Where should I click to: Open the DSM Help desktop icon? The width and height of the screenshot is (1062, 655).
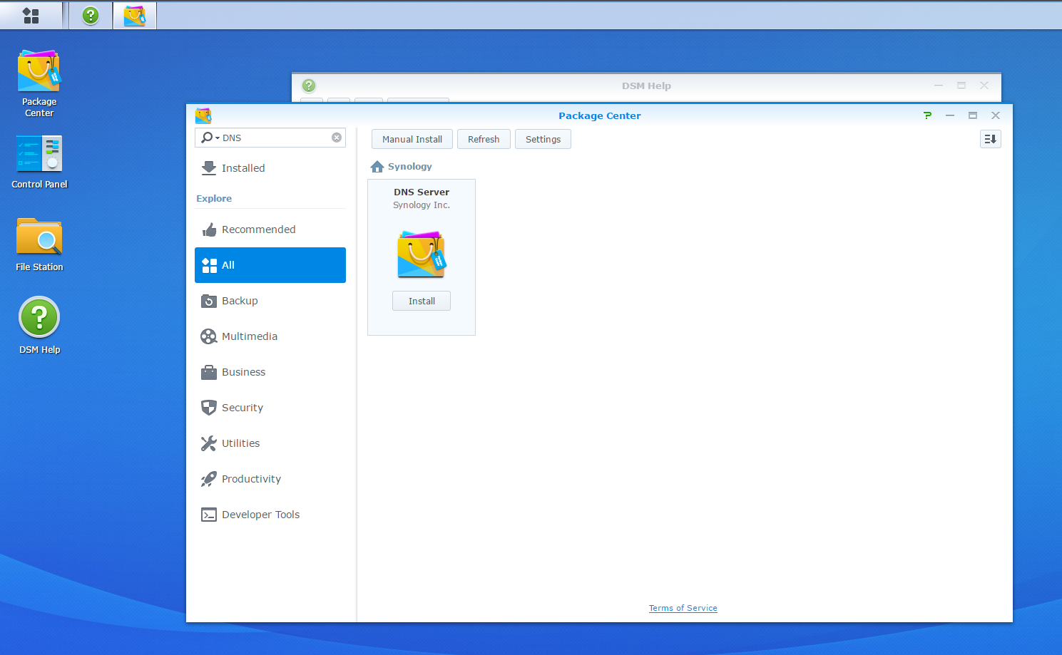coord(39,317)
